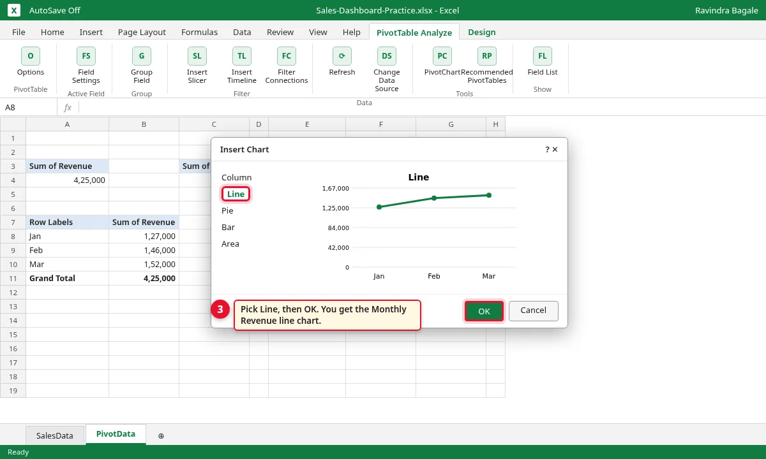Select the Grand Total label cell
This screenshot has height=459, width=766.
coord(68,278)
